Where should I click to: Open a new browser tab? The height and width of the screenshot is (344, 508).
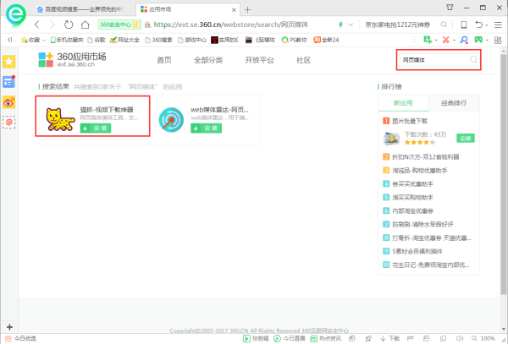[x=247, y=9]
